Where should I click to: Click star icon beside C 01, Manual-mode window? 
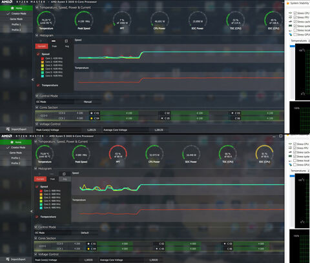[92, 113]
